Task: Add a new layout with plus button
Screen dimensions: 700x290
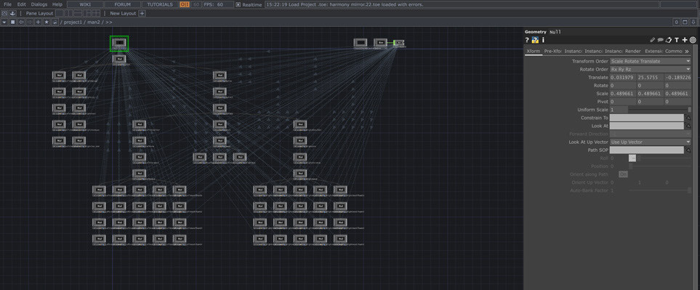Action: click(142, 13)
